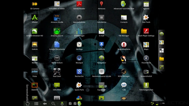Image resolution: width=189 pixels, height=106 pixels.
Task: Open Dolphin Browser HD
Action: click(x=35, y=32)
